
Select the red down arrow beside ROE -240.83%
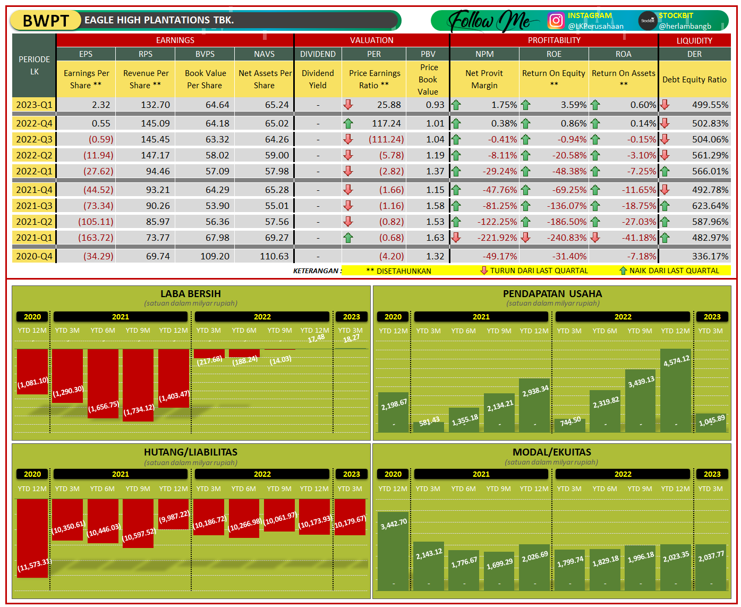(x=526, y=238)
